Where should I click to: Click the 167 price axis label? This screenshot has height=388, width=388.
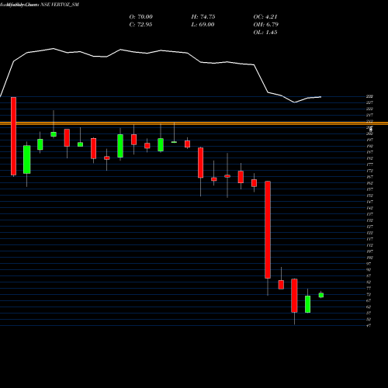tap(369, 177)
